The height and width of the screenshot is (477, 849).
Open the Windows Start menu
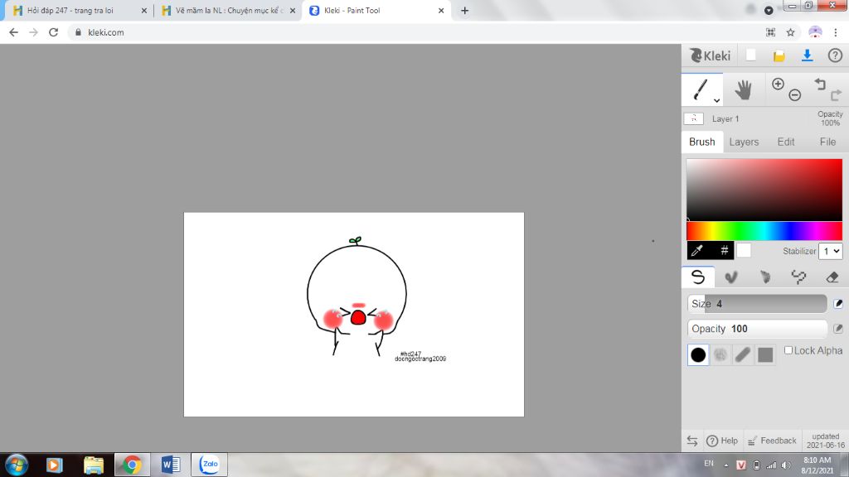[x=17, y=465]
